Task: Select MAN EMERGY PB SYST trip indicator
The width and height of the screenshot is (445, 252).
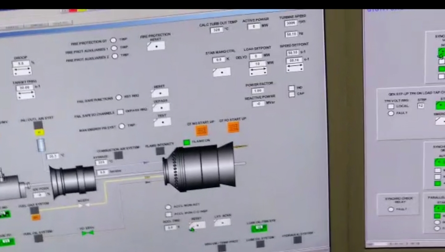Action: [x=122, y=126]
